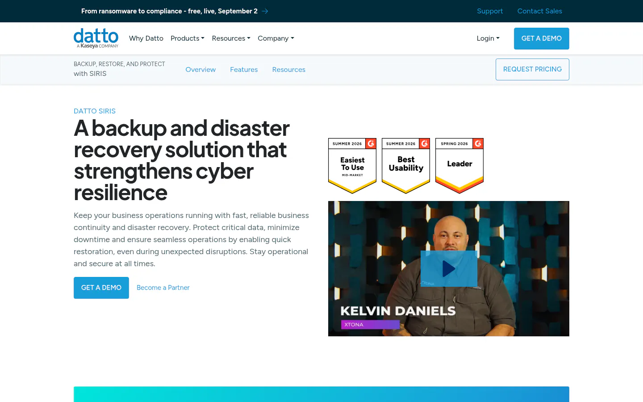Open the Login dropdown

click(x=488, y=38)
